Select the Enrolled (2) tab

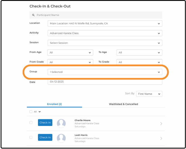[54, 104]
